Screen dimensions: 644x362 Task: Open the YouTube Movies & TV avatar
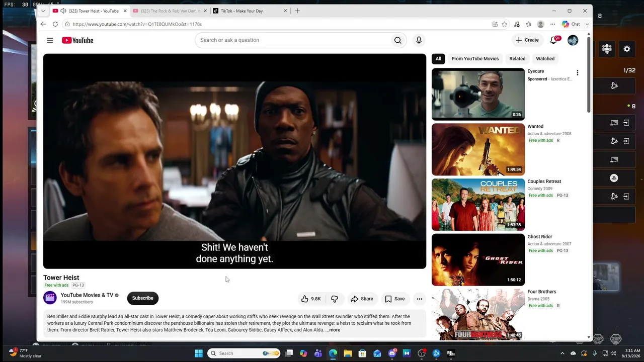(50, 298)
